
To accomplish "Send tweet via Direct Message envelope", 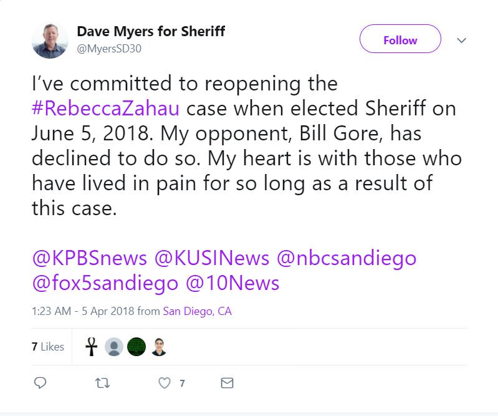I will coord(227,383).
